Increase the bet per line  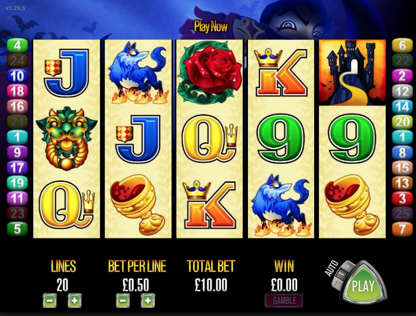click(x=148, y=301)
